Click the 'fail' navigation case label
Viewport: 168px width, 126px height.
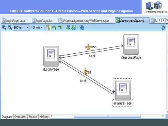pyautogui.click(x=89, y=72)
